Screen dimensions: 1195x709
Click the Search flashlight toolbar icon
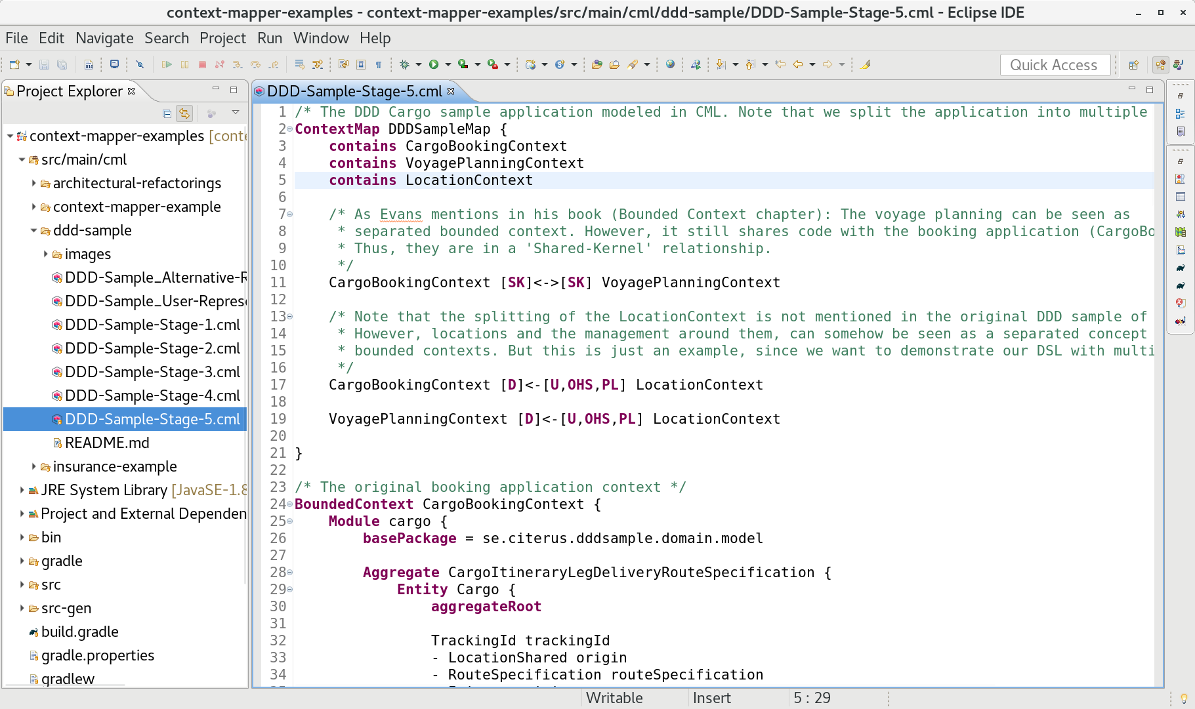(633, 64)
